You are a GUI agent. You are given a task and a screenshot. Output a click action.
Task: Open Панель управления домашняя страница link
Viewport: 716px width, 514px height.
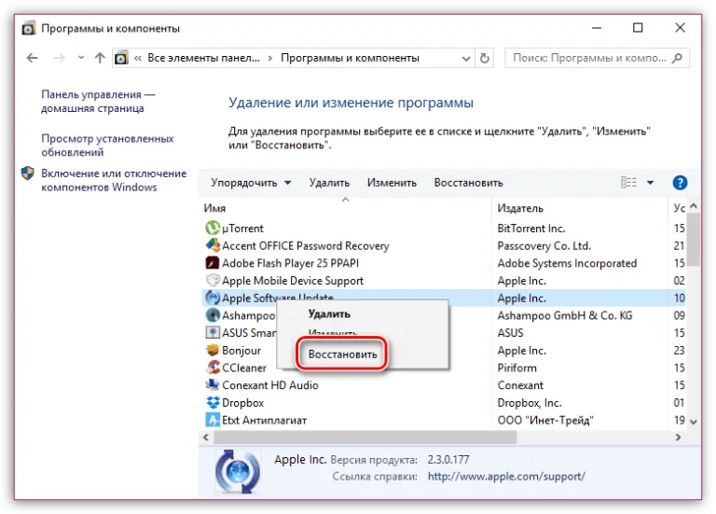click(98, 101)
